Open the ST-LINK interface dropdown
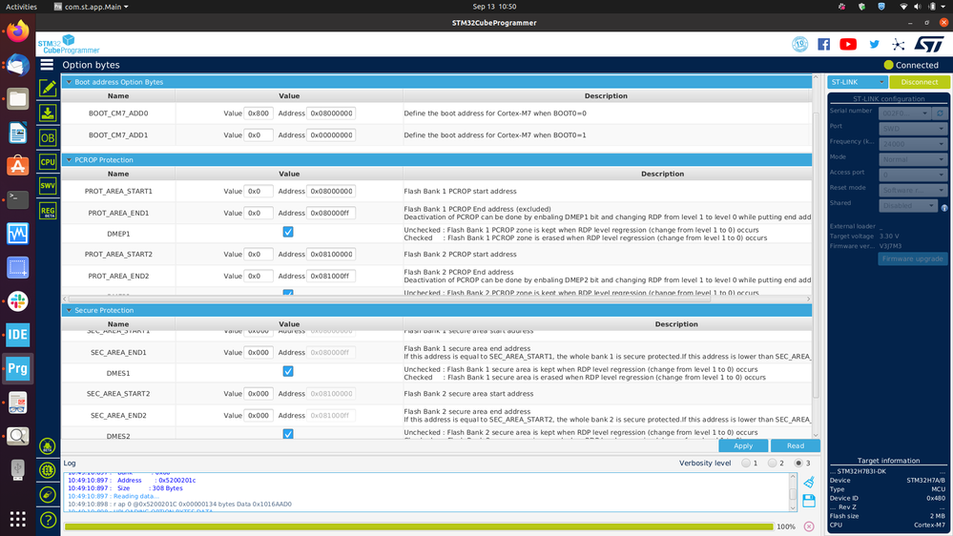 click(x=857, y=82)
